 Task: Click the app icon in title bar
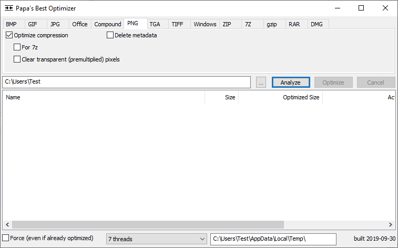[x=9, y=8]
